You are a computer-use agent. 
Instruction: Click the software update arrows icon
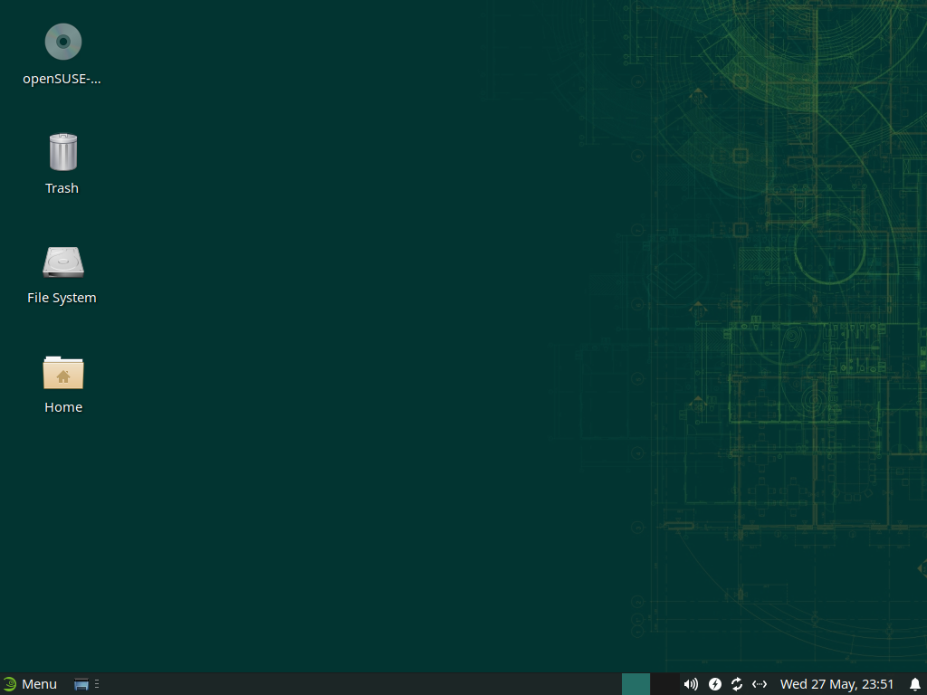[737, 684]
